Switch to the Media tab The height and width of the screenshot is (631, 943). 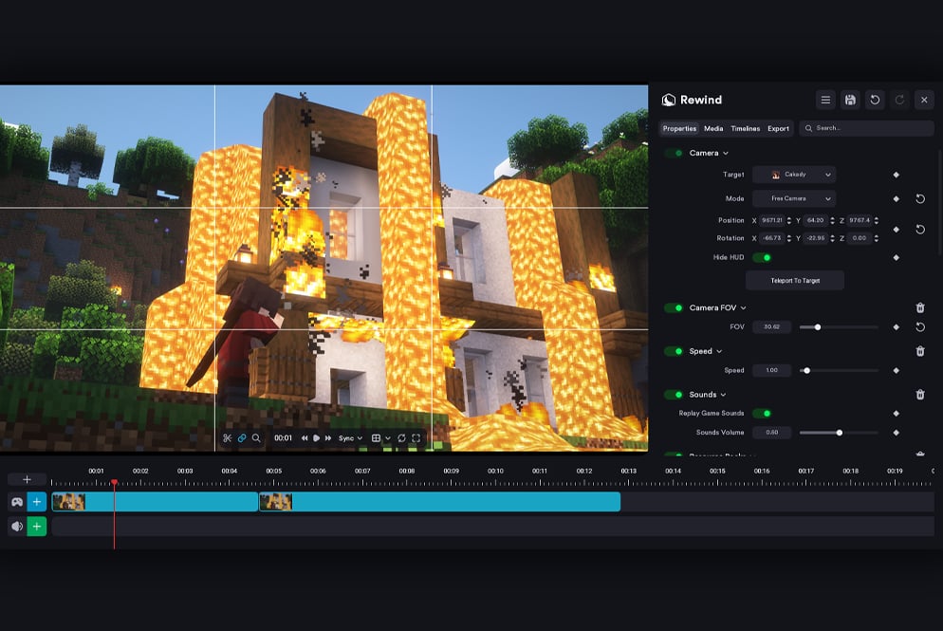click(714, 128)
